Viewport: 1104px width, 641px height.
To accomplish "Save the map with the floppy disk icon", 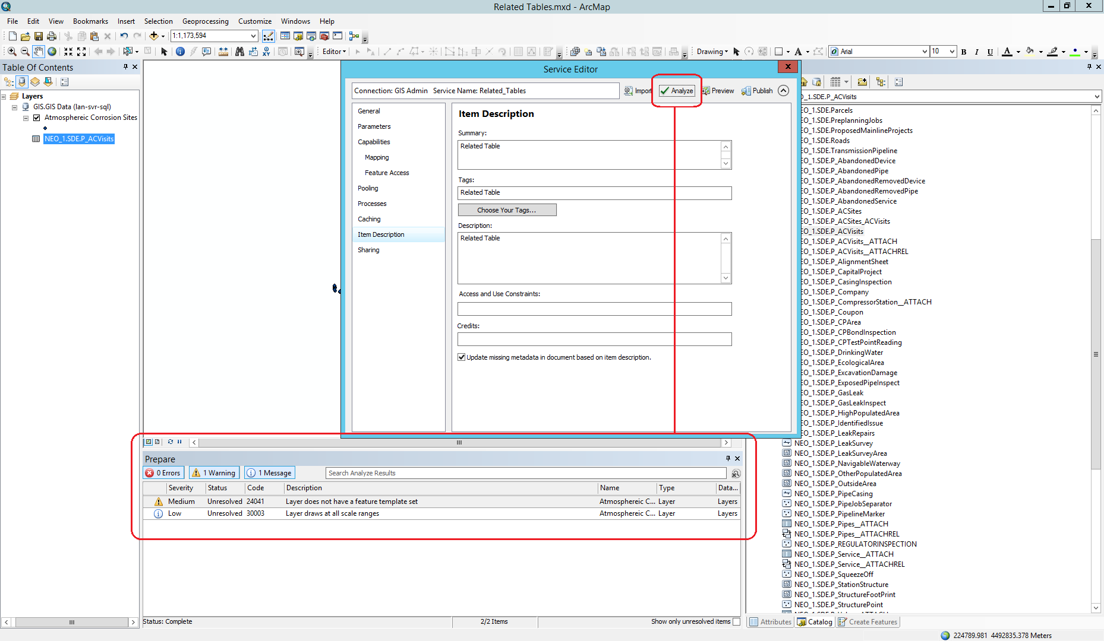I will pos(39,36).
